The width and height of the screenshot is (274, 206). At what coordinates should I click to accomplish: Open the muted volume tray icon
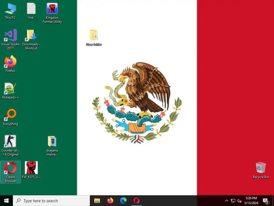click(239, 201)
